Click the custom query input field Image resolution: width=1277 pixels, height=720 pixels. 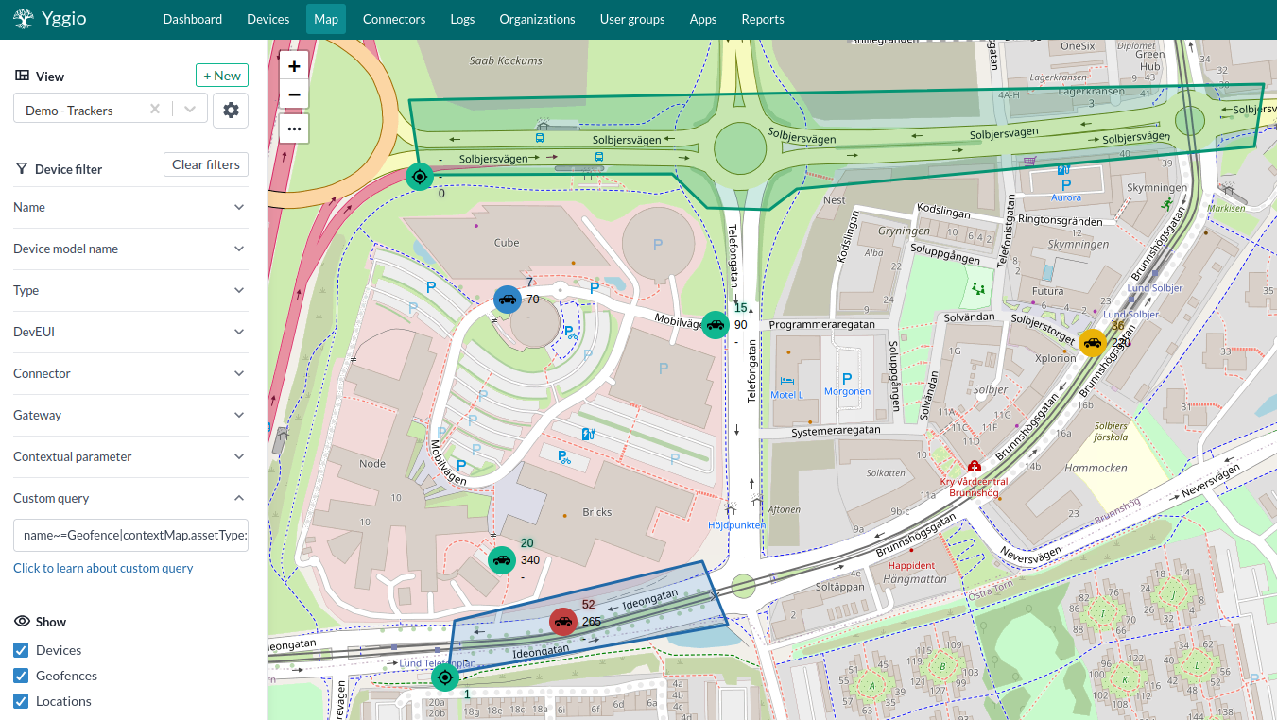click(x=130, y=535)
